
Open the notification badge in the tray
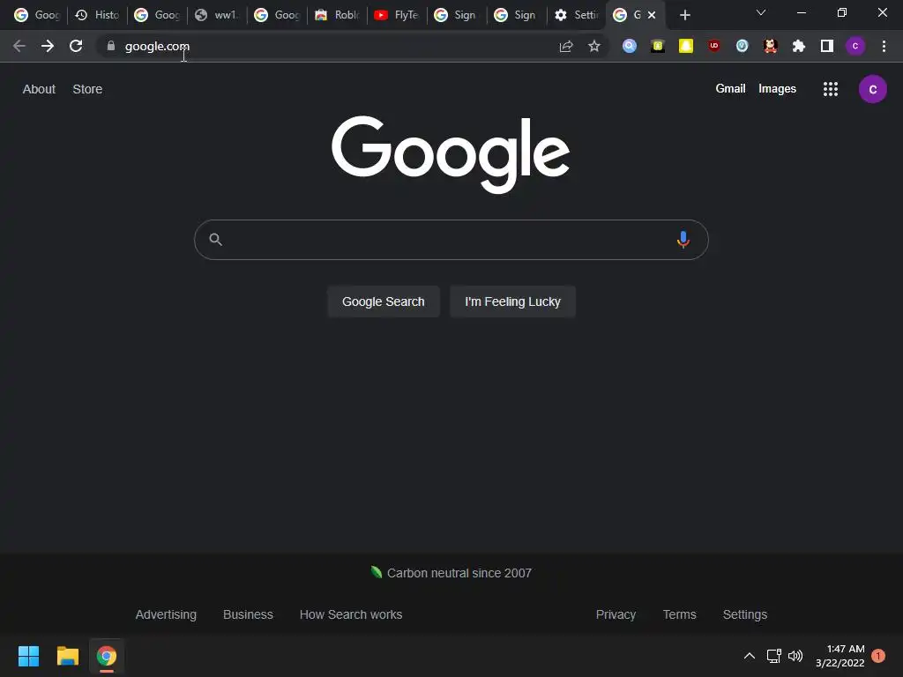point(877,656)
